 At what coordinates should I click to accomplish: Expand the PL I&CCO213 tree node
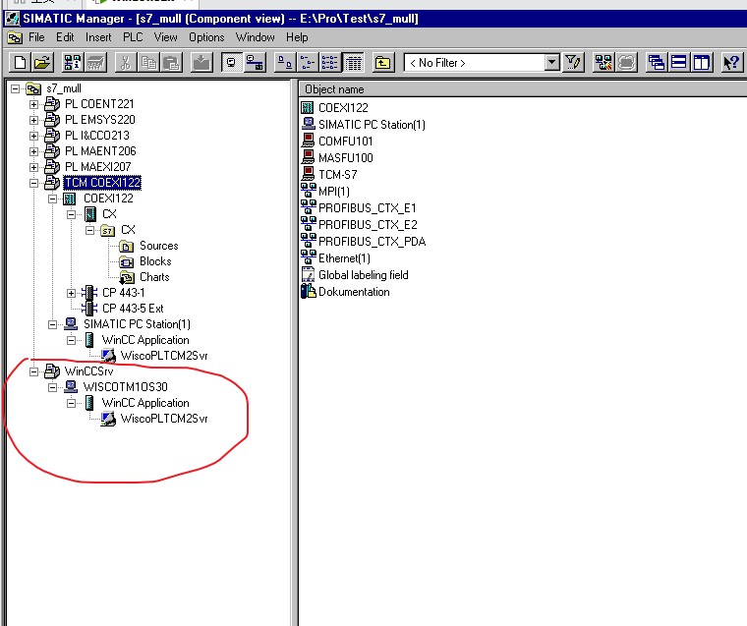point(33,136)
